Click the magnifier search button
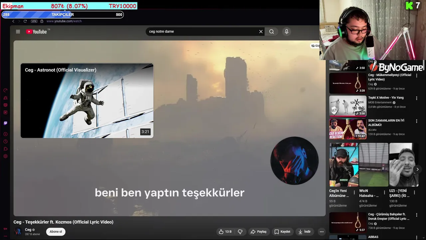 [272, 32]
